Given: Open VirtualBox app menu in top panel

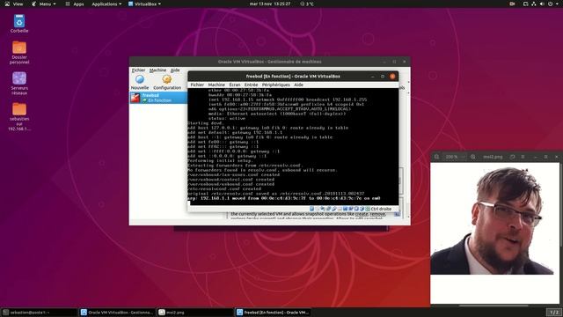Looking at the screenshot, I should tap(144, 4).
